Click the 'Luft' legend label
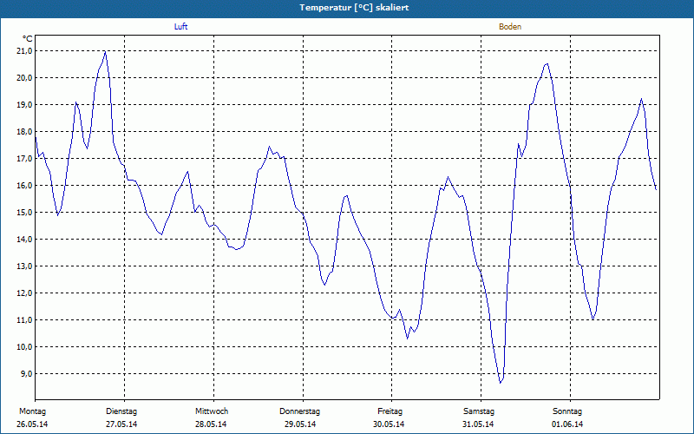Viewport: 694px width, 434px height. tap(180, 27)
